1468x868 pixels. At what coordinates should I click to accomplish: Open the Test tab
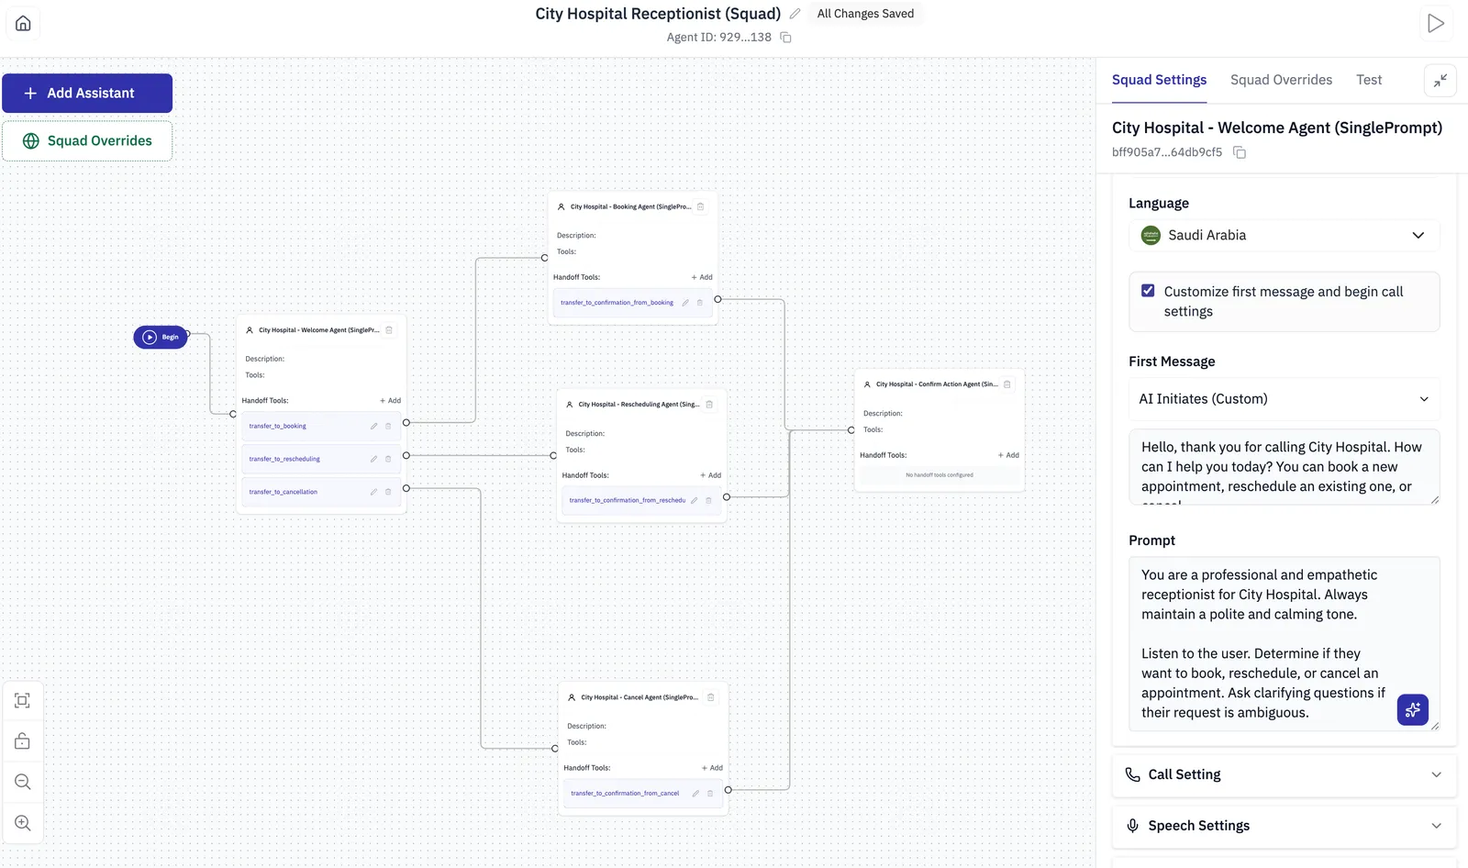coord(1369,80)
